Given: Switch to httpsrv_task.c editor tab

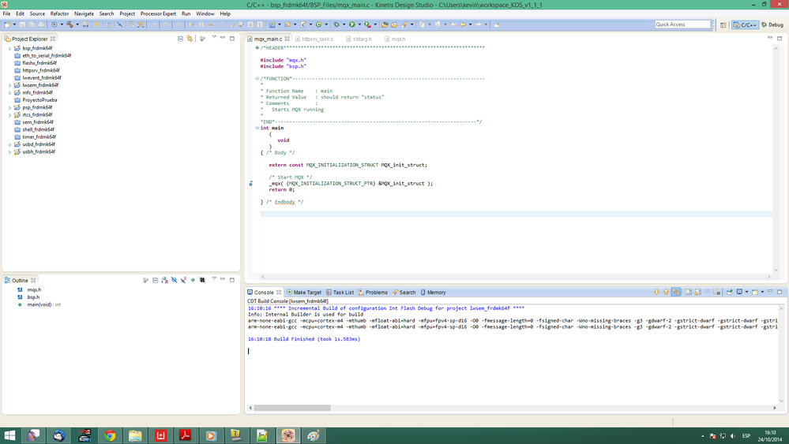Looking at the screenshot, I should (314, 39).
